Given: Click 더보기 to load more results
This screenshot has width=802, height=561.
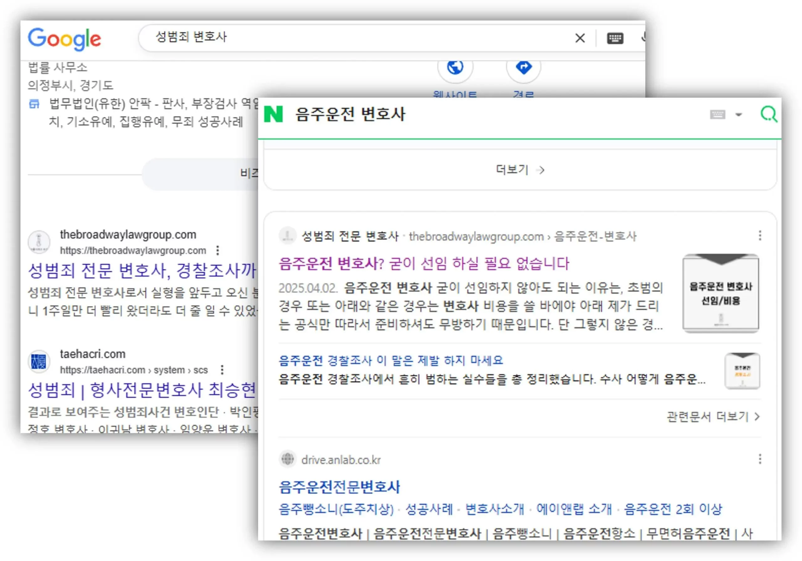Looking at the screenshot, I should 520,170.
